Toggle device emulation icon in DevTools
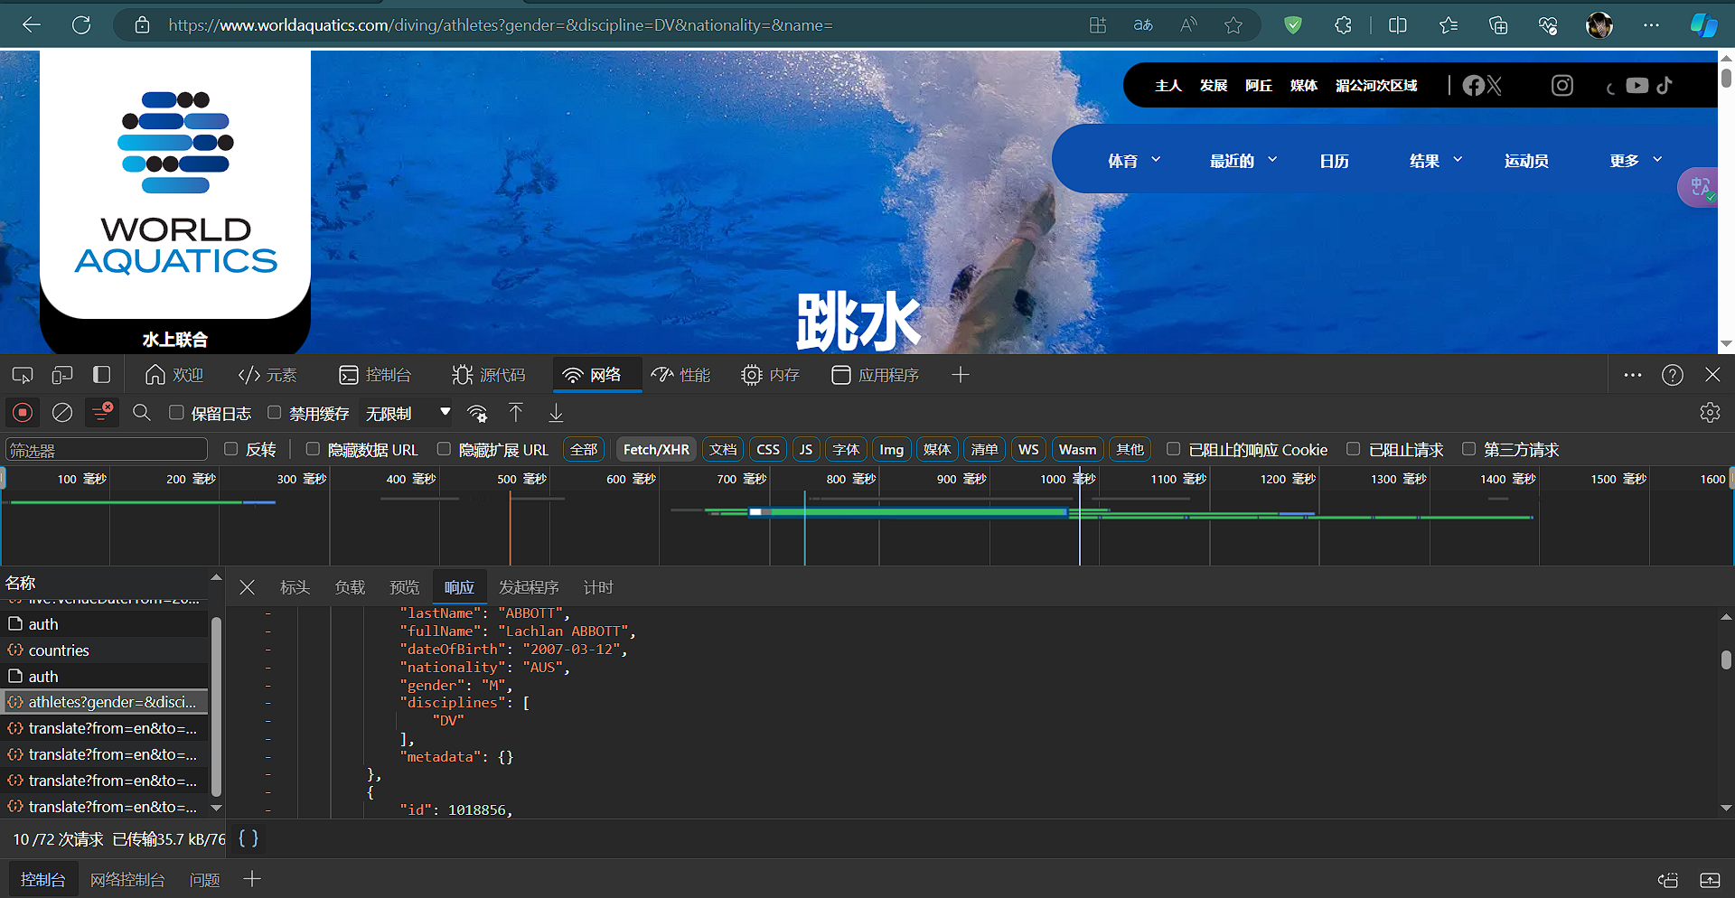The width and height of the screenshot is (1735, 898). tap(62, 375)
